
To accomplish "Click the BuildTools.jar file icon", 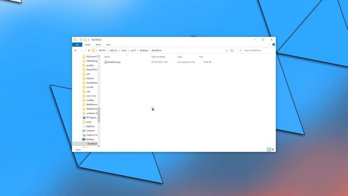I will (x=105, y=62).
